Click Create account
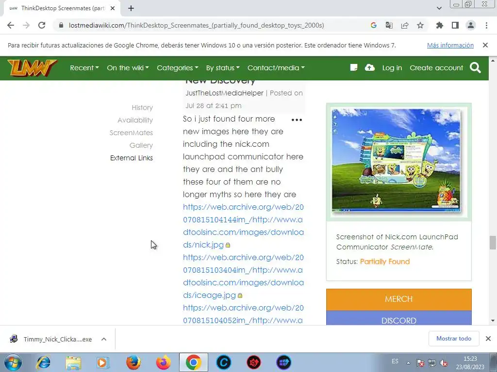This screenshot has height=372, width=497. pos(436,68)
